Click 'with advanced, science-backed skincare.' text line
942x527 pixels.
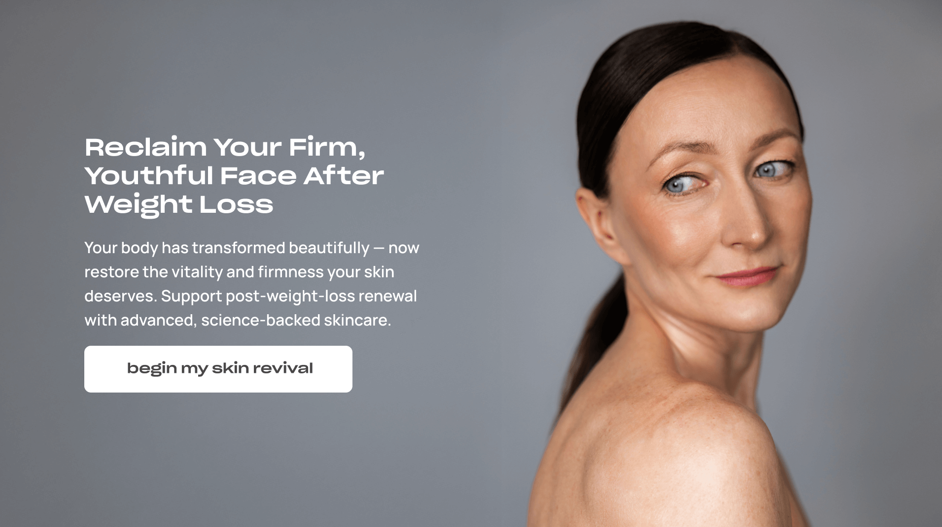pyautogui.click(x=238, y=320)
